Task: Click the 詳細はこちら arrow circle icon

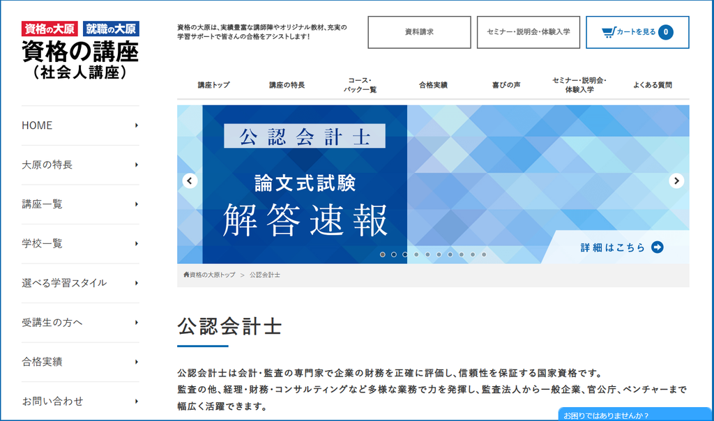Action: (657, 247)
